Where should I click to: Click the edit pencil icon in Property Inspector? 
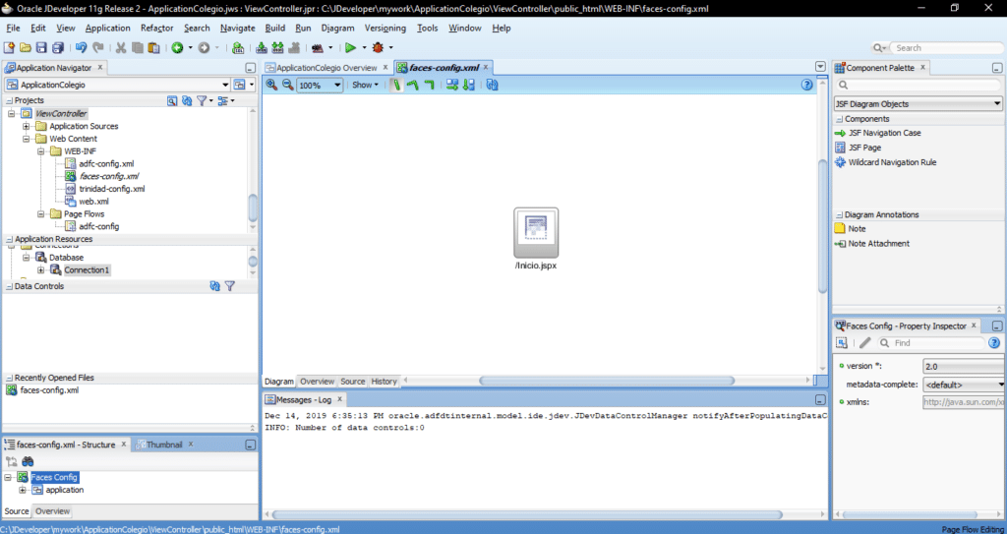pyautogui.click(x=865, y=343)
